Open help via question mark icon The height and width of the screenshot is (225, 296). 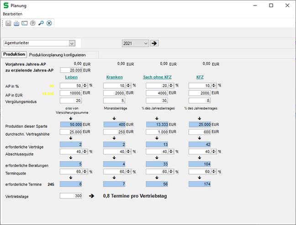pyautogui.click(x=33, y=23)
